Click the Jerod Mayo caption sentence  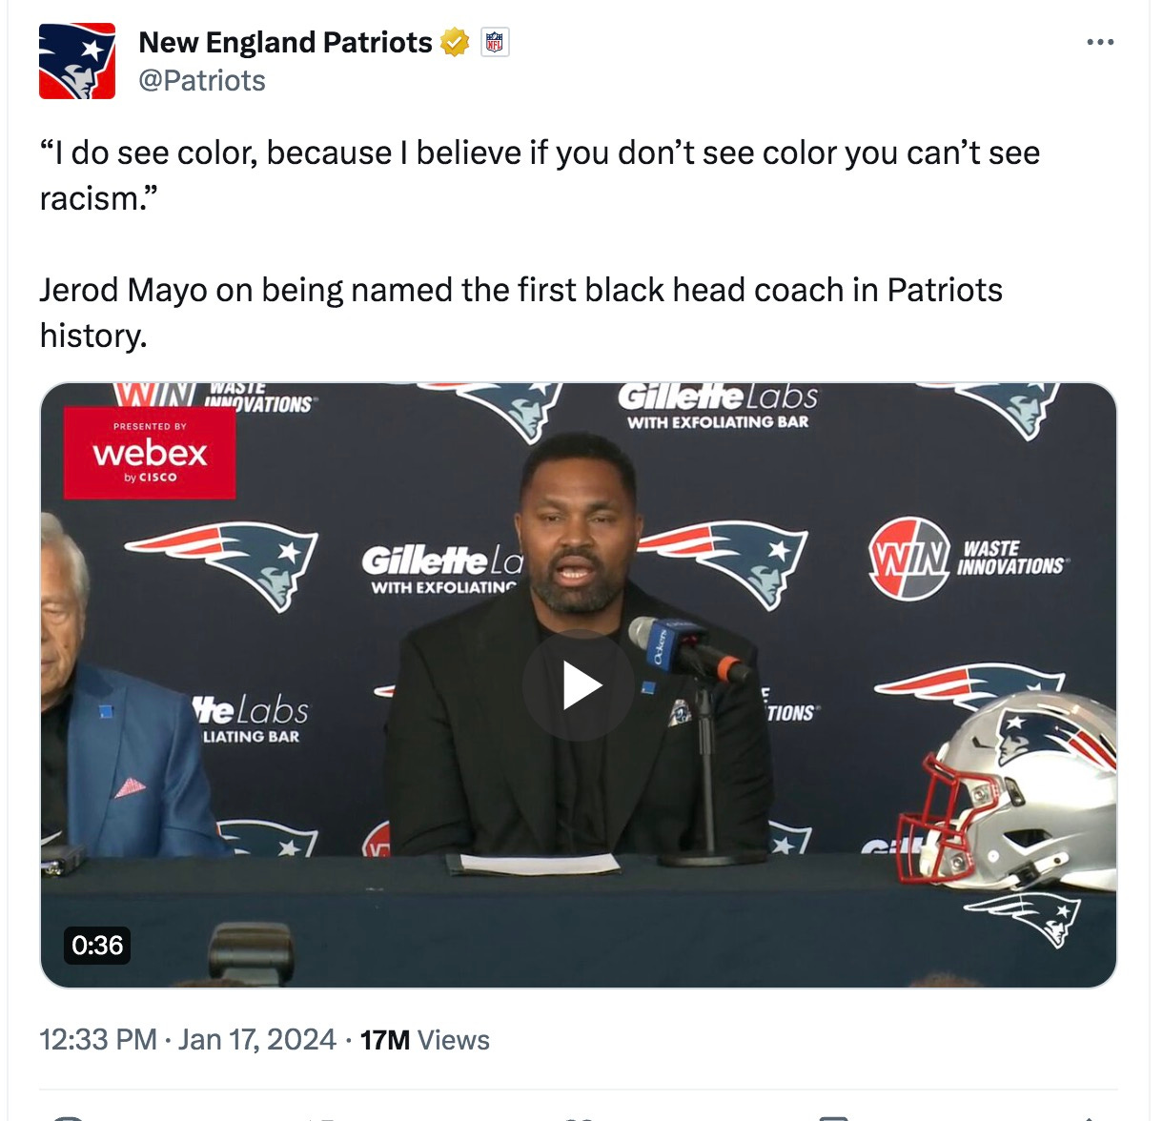520,313
